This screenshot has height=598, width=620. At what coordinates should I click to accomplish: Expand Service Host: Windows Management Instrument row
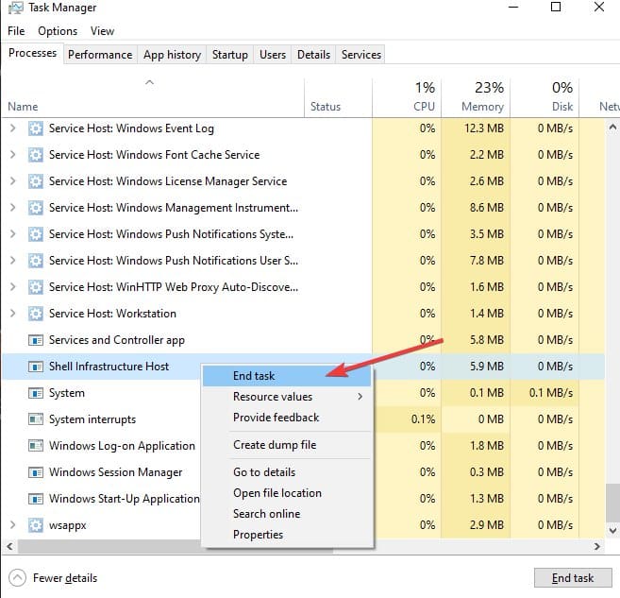click(x=12, y=208)
